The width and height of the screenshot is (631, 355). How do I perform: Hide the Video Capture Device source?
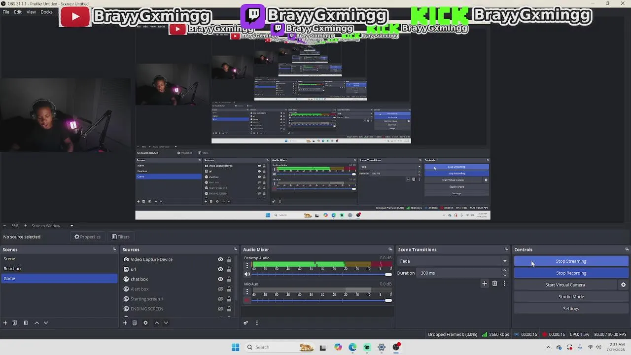[x=220, y=259]
